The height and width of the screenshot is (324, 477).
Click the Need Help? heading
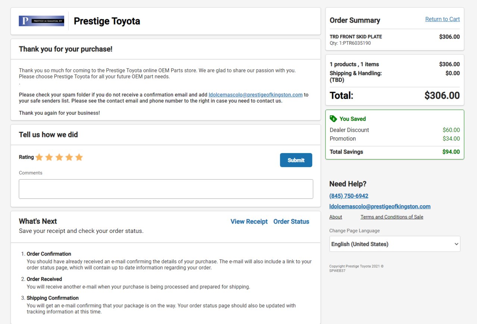point(348,184)
